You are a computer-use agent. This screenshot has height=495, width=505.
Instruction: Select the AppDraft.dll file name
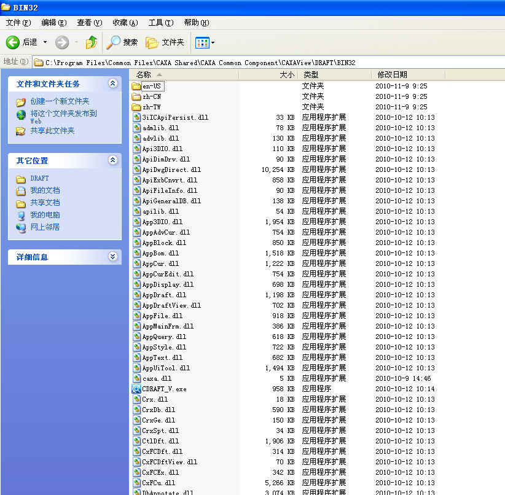164,295
